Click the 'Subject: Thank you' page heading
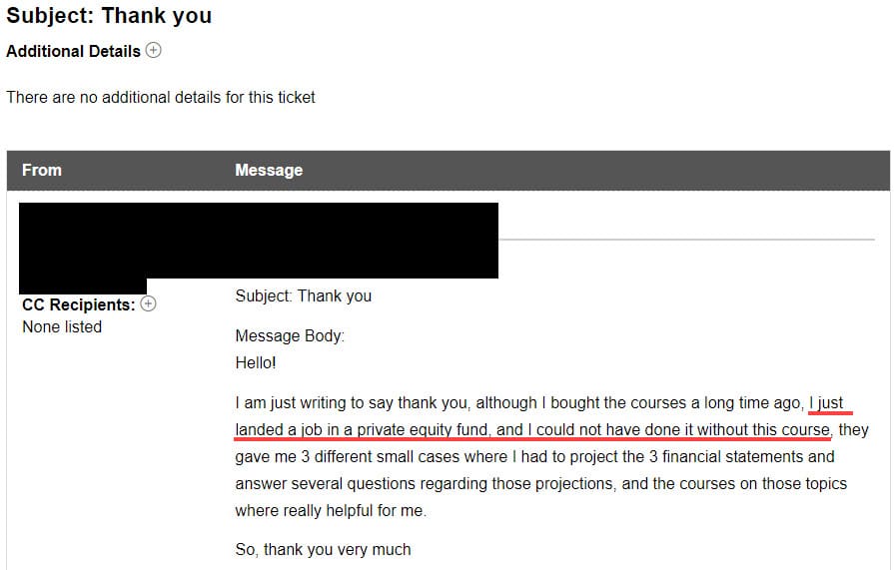894x570 pixels. click(109, 16)
